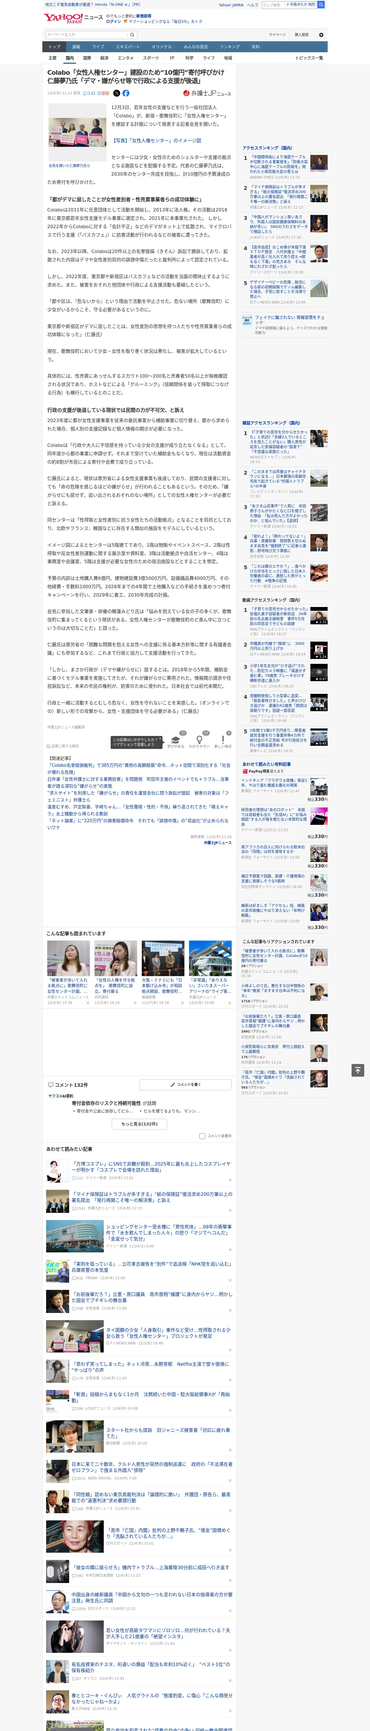Viewport: 370px width, 1731px height.
Task: Open the settings gear icon in header
Action: click(320, 35)
